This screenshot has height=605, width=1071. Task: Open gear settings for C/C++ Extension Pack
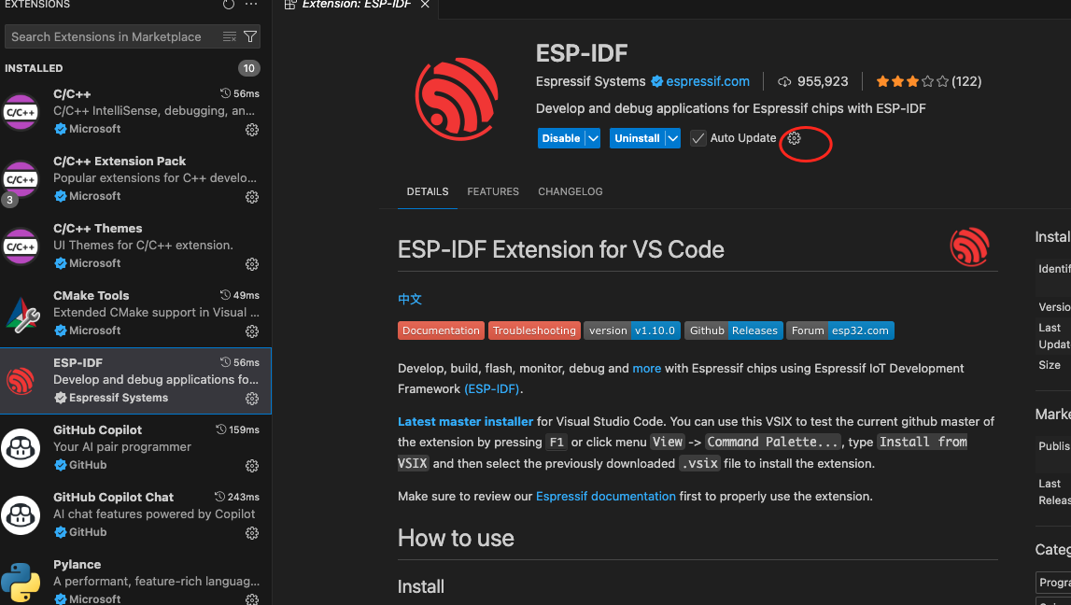[252, 197]
